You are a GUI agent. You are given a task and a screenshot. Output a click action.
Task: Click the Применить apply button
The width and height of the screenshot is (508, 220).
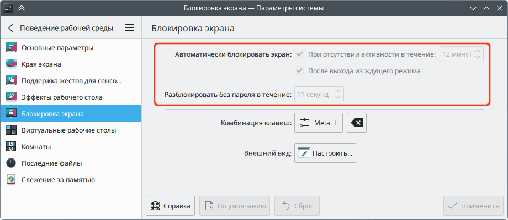point(473,206)
